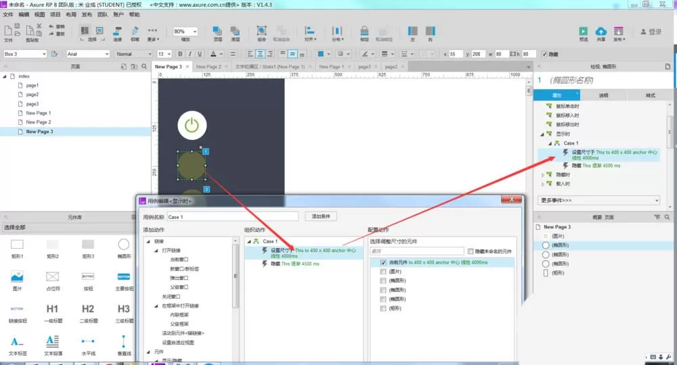Select the Ellipse widget in library
This screenshot has width=677, height=365.
[123, 244]
